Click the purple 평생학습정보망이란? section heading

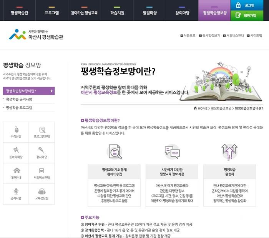(x=100, y=120)
